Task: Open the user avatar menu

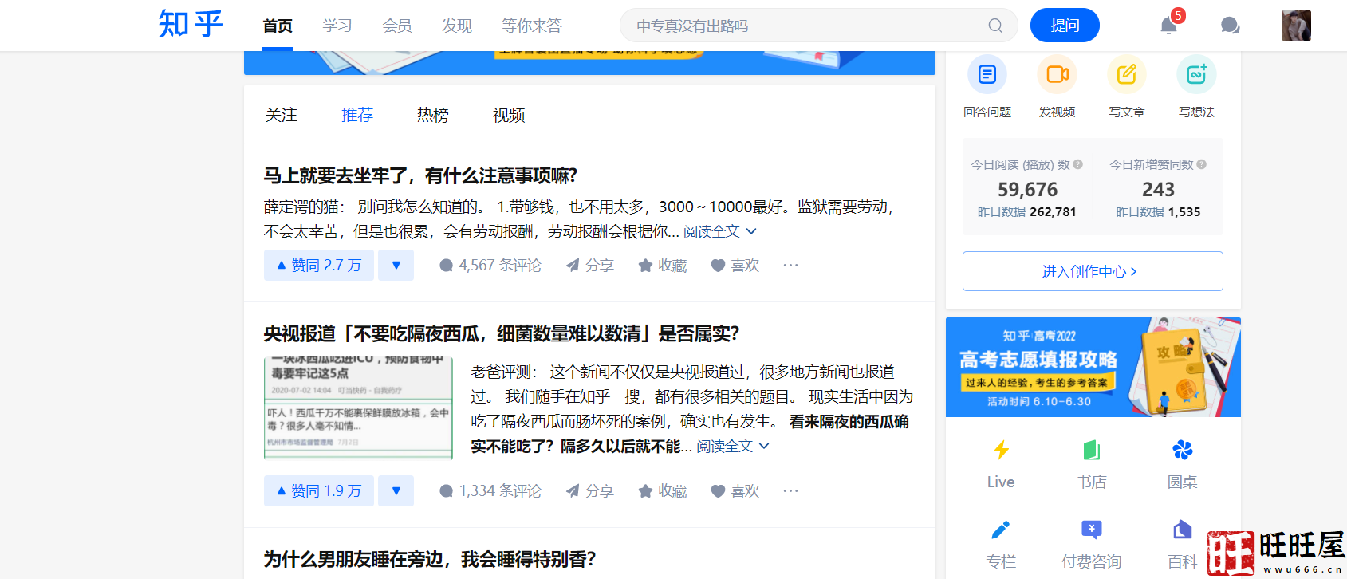Action: click(x=1296, y=26)
